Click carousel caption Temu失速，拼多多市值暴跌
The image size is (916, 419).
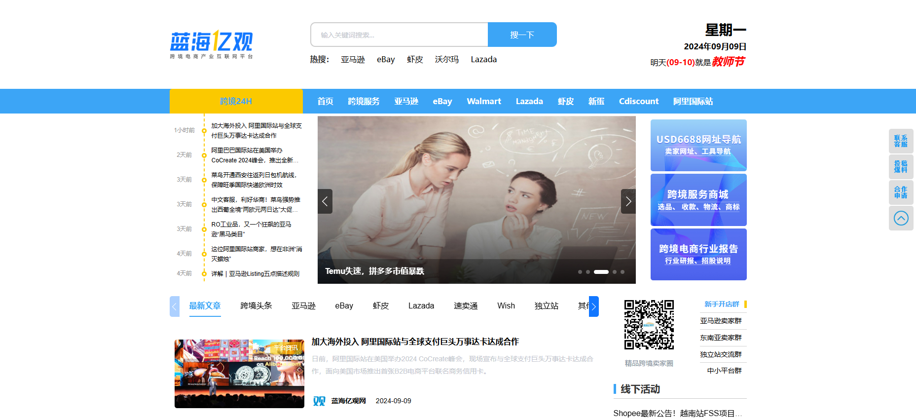click(374, 271)
